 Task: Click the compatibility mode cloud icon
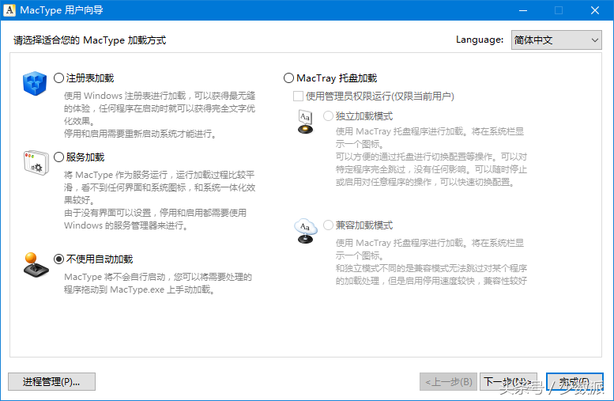pos(305,231)
